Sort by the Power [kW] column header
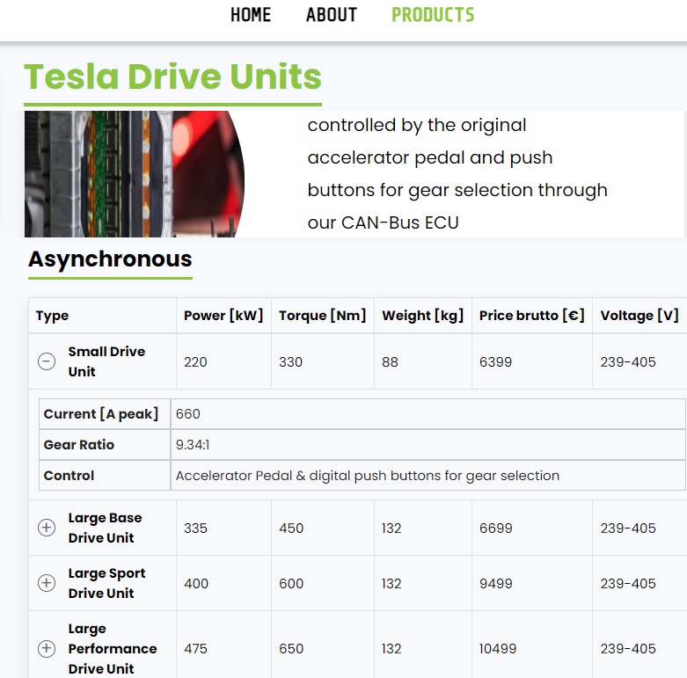 point(223,316)
